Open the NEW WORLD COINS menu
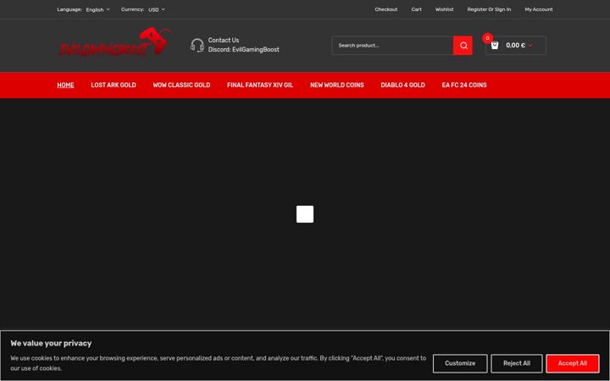The image size is (610, 381). (337, 86)
